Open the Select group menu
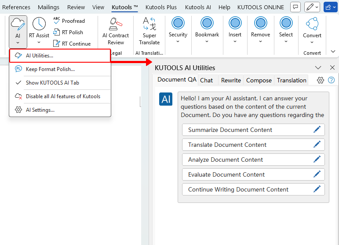Image resolution: width=339 pixels, height=245 pixels. (286, 30)
